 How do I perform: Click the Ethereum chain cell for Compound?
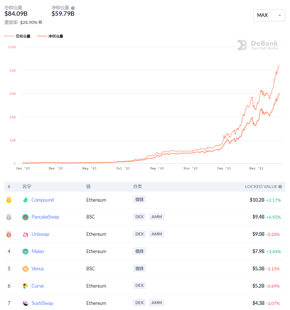96,200
